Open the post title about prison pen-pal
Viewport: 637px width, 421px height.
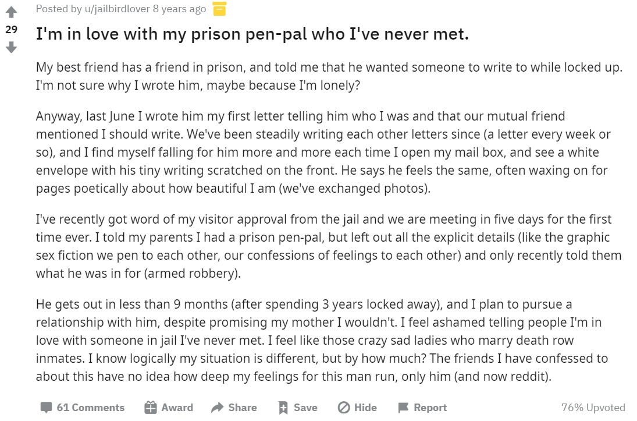coord(252,34)
